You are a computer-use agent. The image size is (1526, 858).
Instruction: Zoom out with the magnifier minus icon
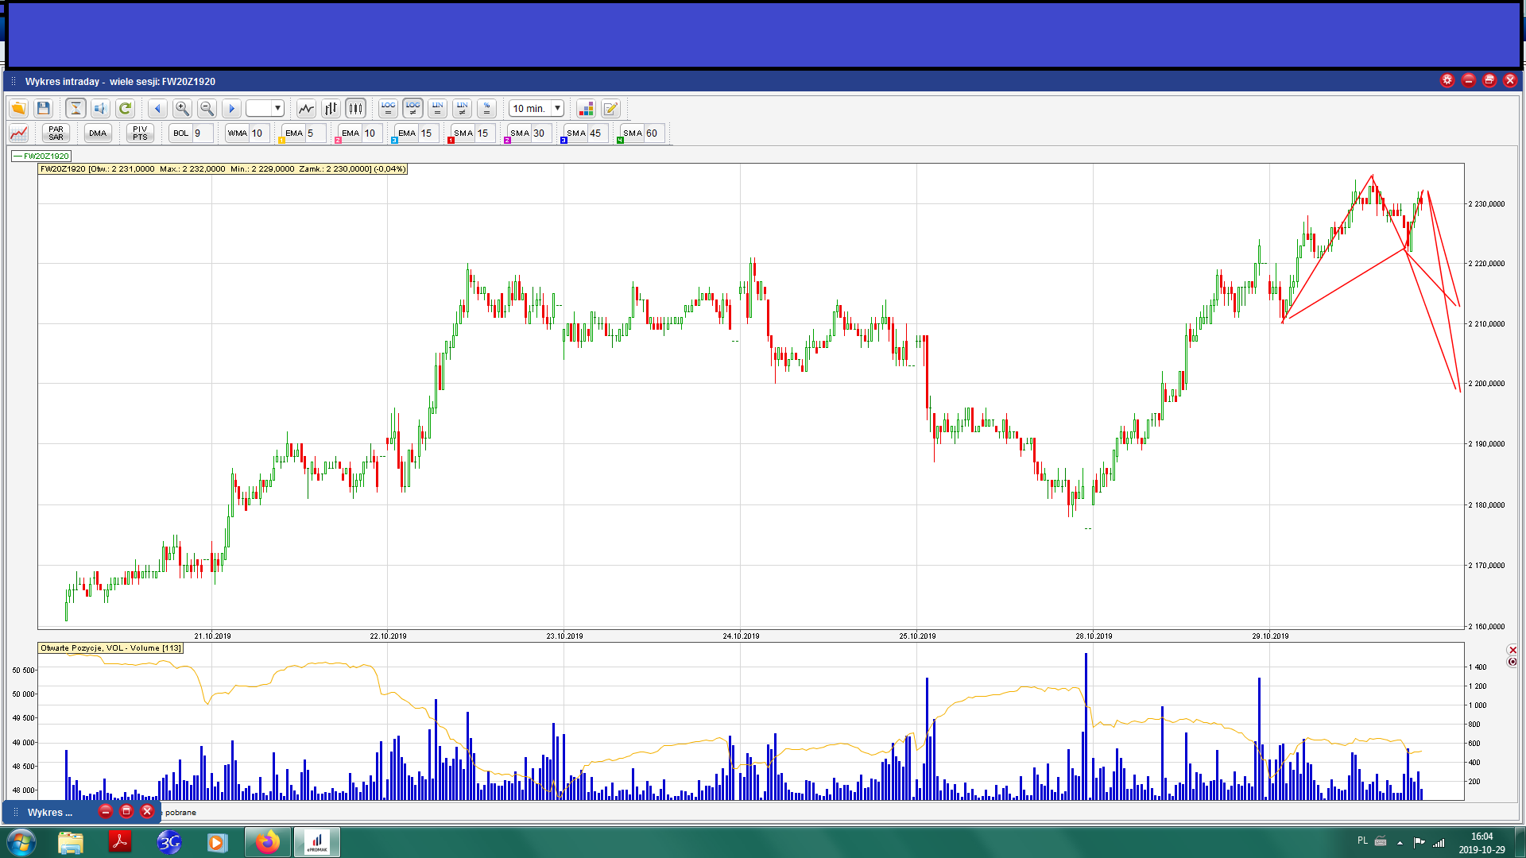(207, 108)
